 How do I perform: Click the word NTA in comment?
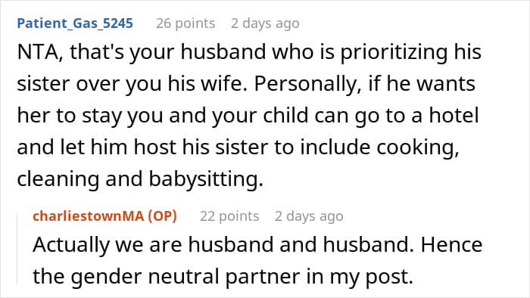click(x=39, y=53)
